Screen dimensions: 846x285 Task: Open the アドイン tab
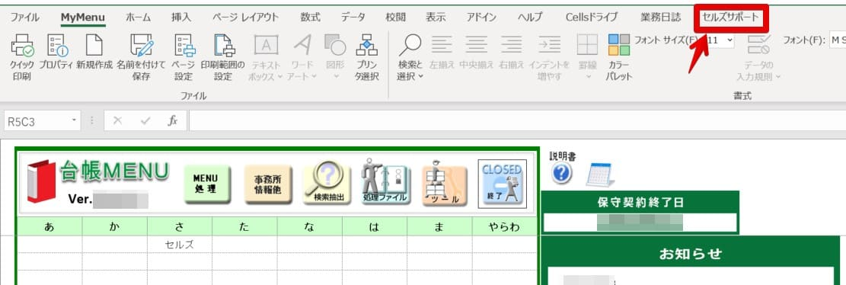482,18
